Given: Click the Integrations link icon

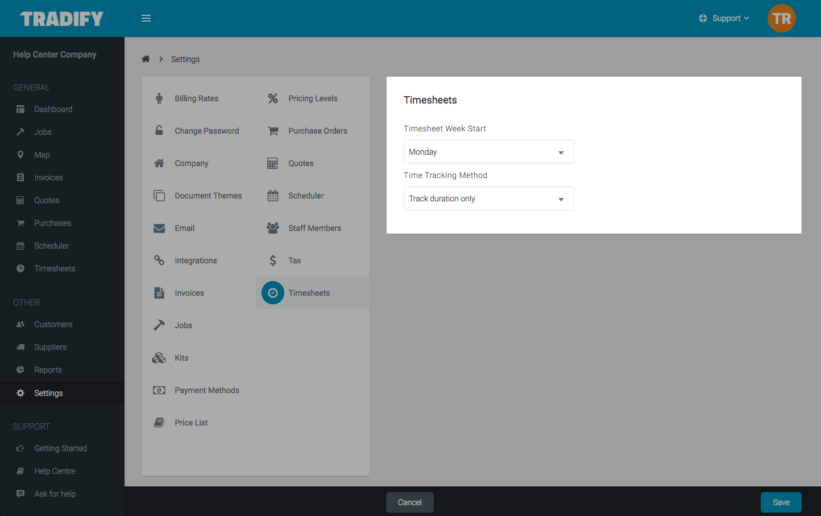Looking at the screenshot, I should click(159, 260).
